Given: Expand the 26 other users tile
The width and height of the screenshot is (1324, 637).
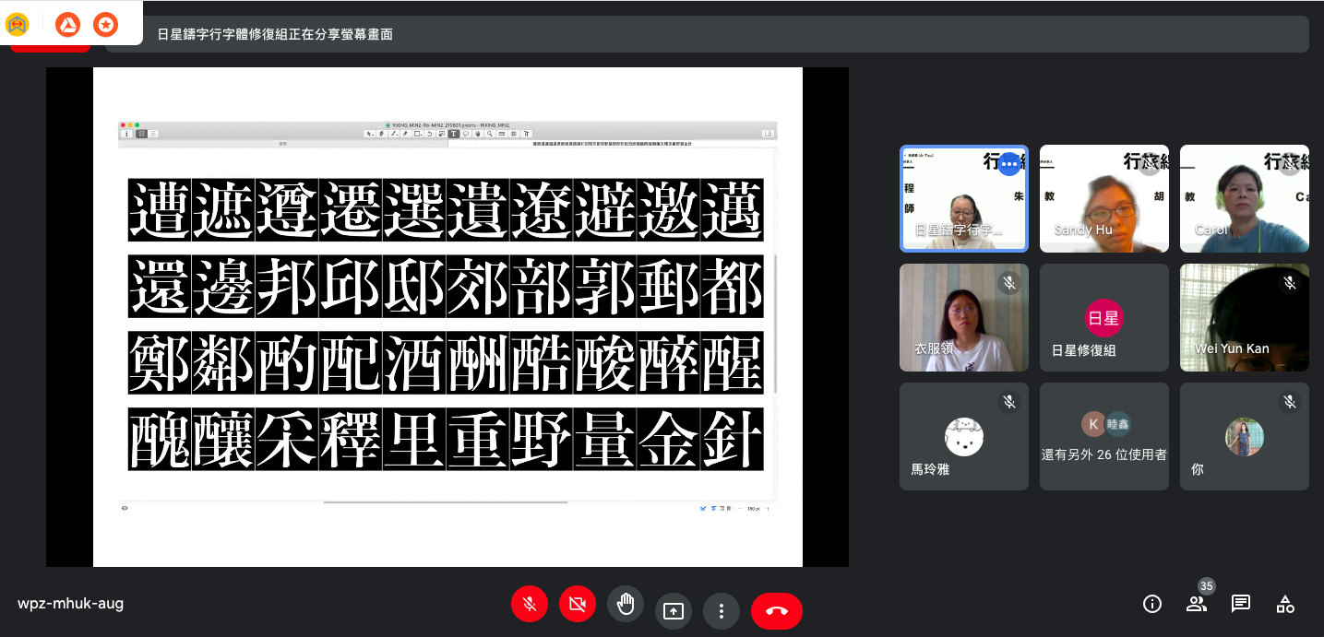Looking at the screenshot, I should [1103, 436].
